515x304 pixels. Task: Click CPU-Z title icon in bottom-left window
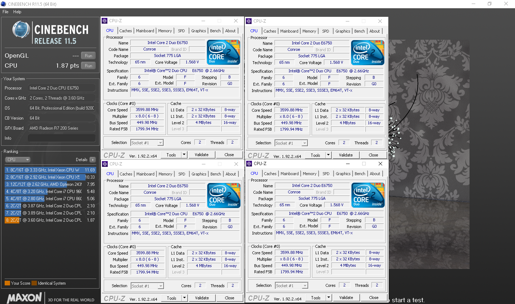pos(105,164)
